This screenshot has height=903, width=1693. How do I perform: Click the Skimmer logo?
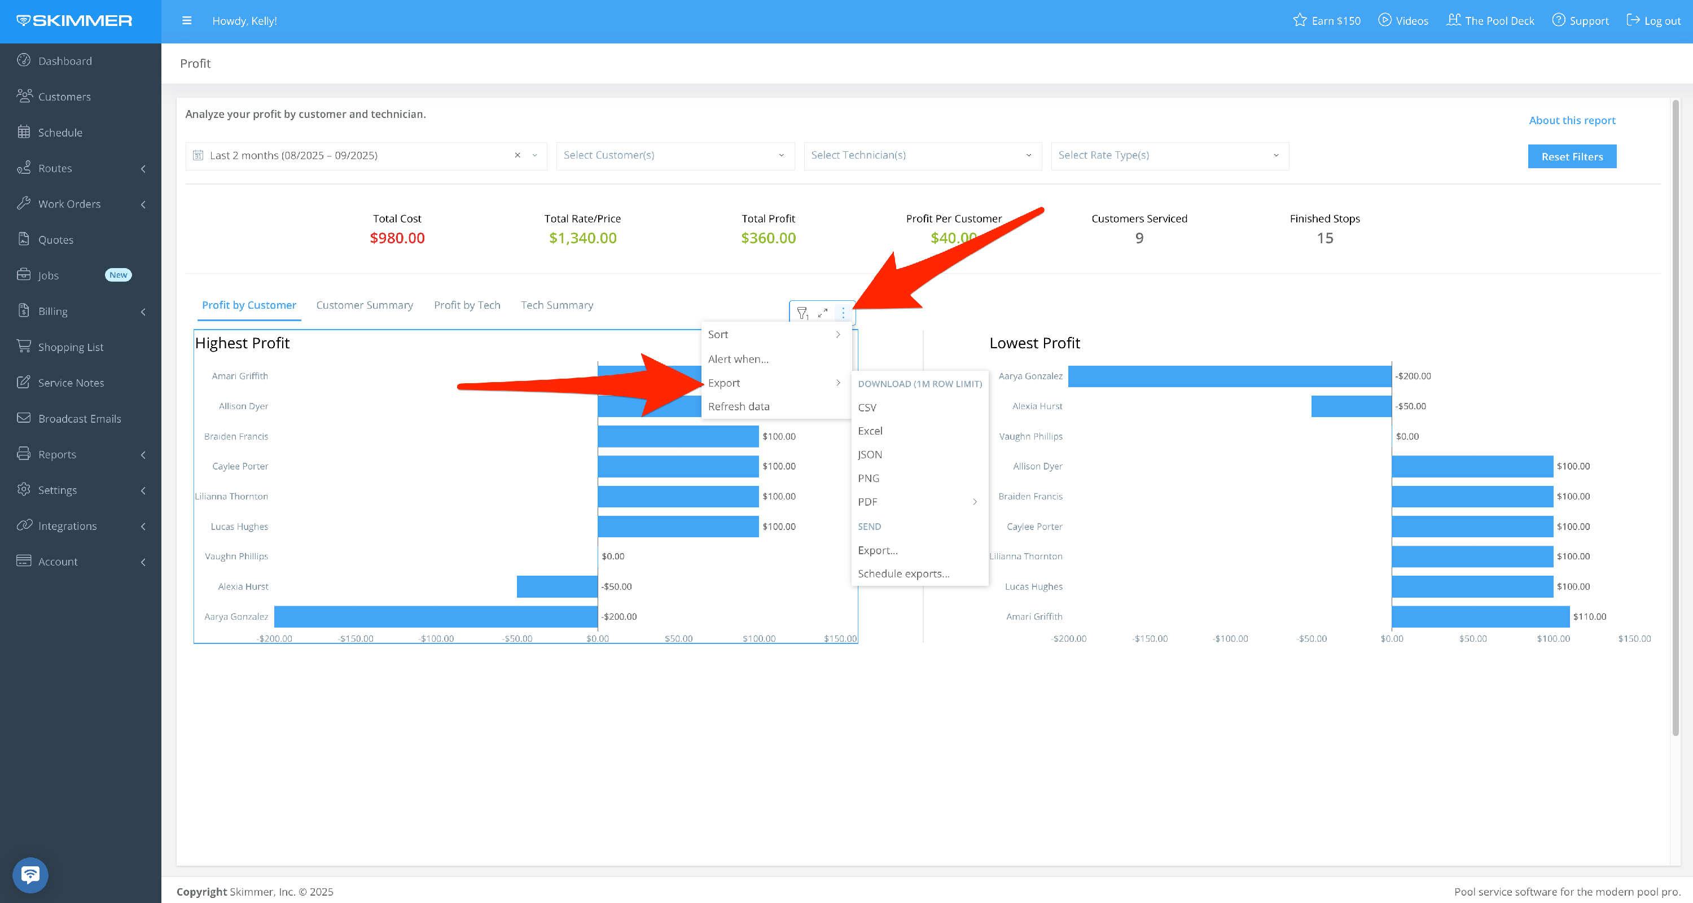coord(74,20)
